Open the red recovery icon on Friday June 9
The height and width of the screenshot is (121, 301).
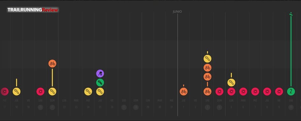(x=279, y=91)
